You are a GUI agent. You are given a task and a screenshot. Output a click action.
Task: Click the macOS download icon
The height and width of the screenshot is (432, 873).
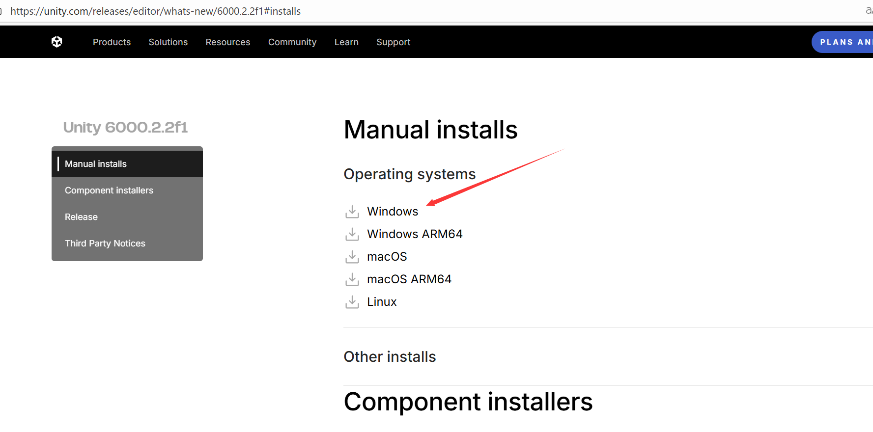coord(352,257)
